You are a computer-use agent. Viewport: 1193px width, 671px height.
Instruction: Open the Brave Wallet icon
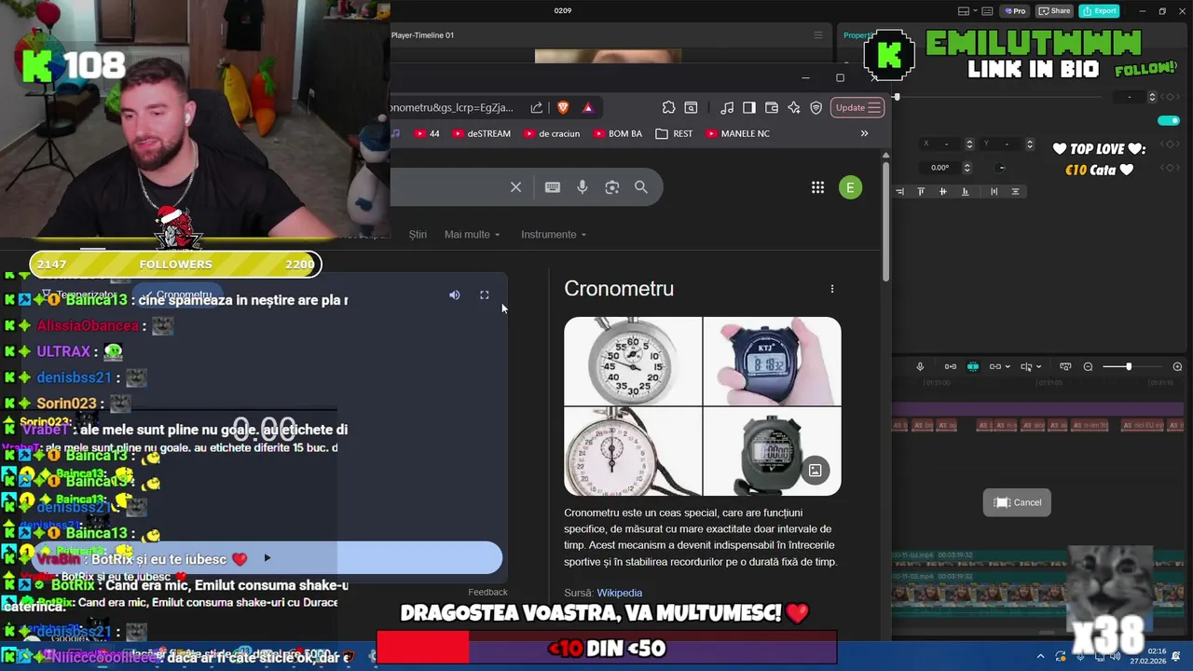772,108
